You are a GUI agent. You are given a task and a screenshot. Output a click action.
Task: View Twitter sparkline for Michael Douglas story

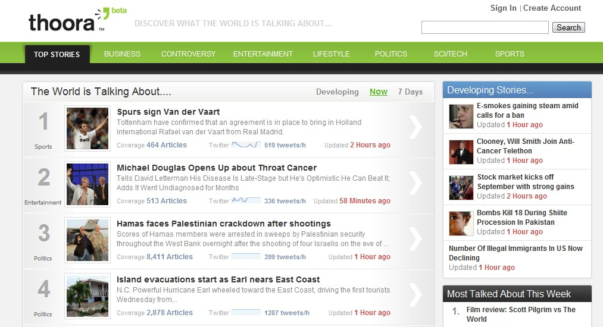246,200
